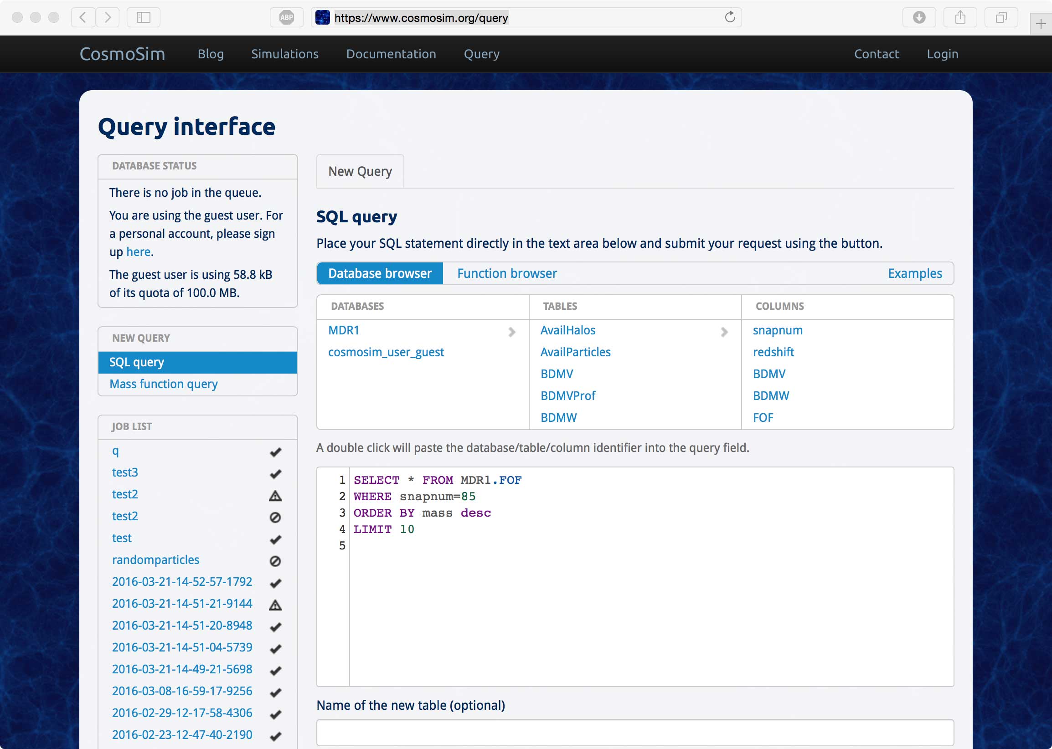1052x749 pixels.
Task: Focus the SQL query text editor
Action: pos(635,576)
